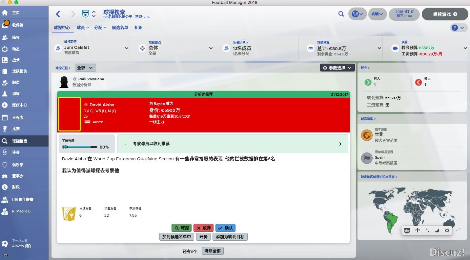Open 俱乐部 club section
This screenshot has width=470, height=260.
pyautogui.click(x=24, y=165)
